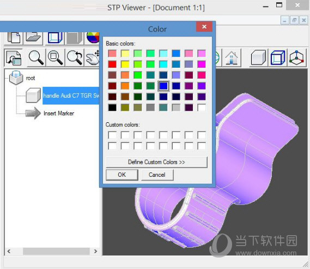This screenshot has width=310, height=269.
Task: Pick the light gray basic color swatch
Action: [176, 107]
